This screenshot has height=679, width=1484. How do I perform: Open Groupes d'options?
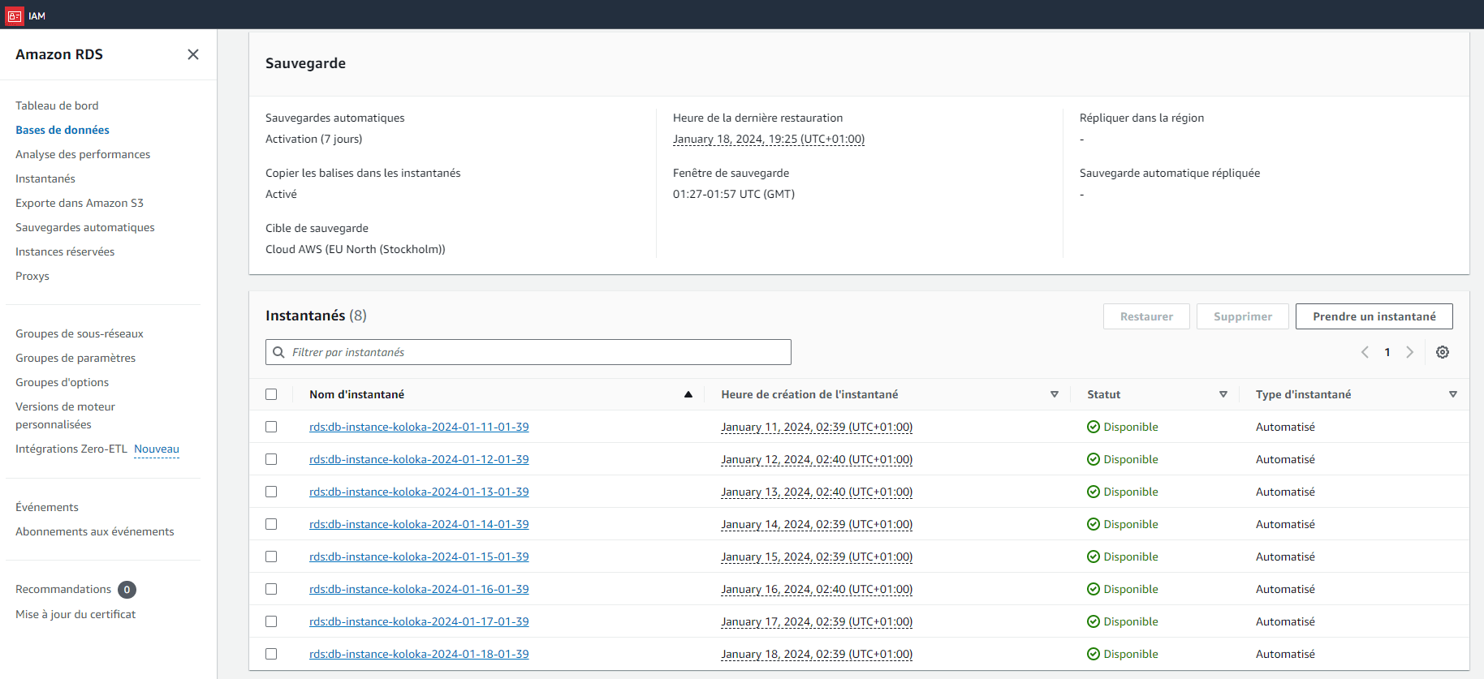[62, 382]
